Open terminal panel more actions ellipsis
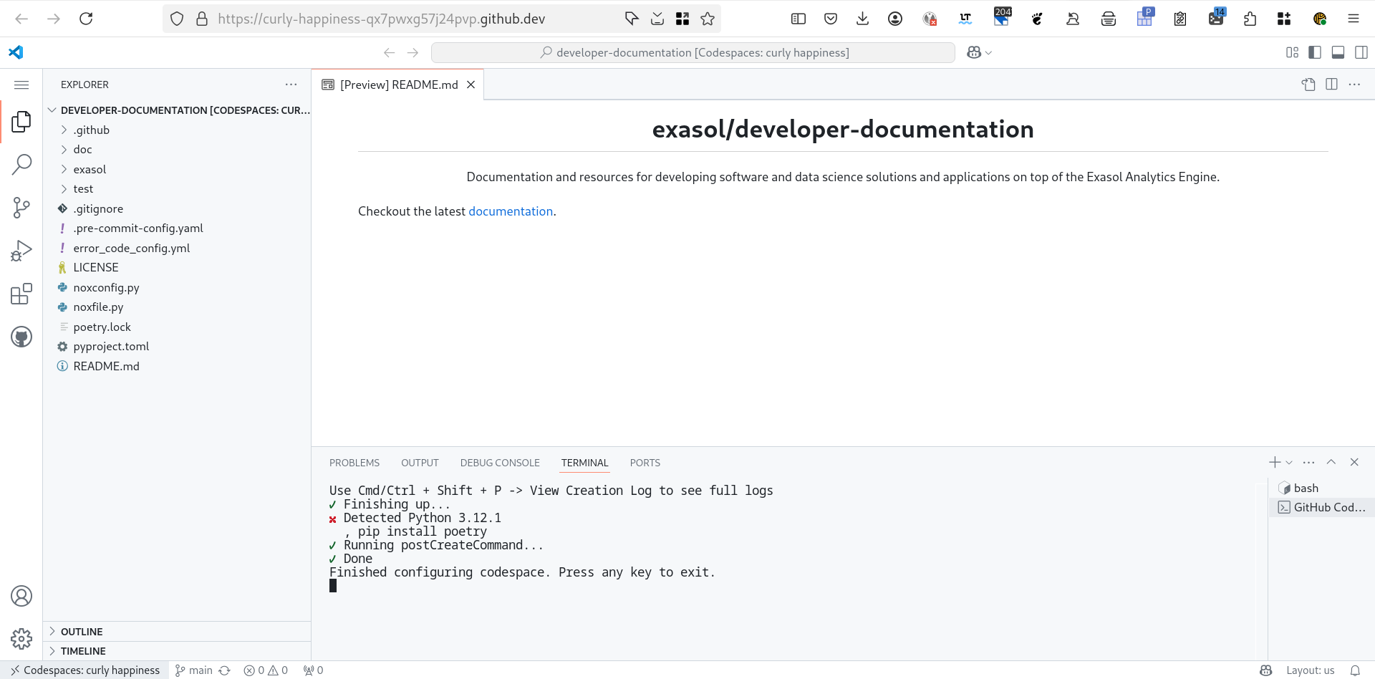The height and width of the screenshot is (679, 1375). coord(1308,463)
